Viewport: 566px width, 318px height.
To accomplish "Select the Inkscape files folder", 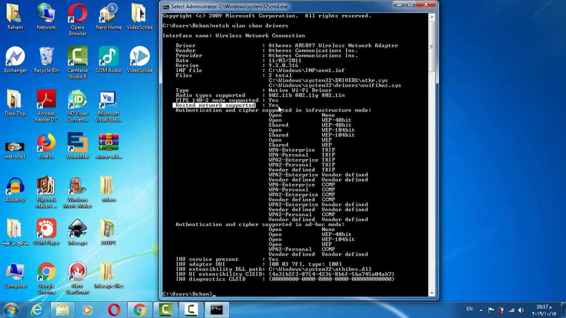I will pos(108,276).
